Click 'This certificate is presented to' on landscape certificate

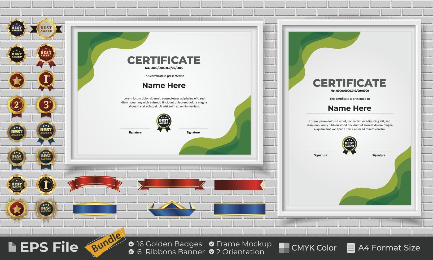coord(164,76)
